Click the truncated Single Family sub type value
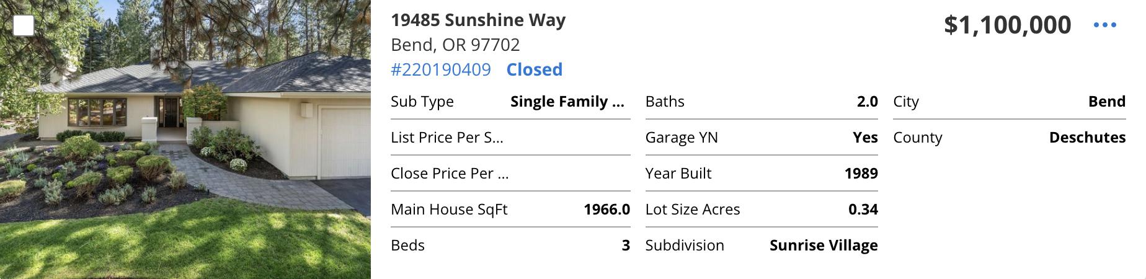Screen dimensions: 1146x279 (567, 102)
